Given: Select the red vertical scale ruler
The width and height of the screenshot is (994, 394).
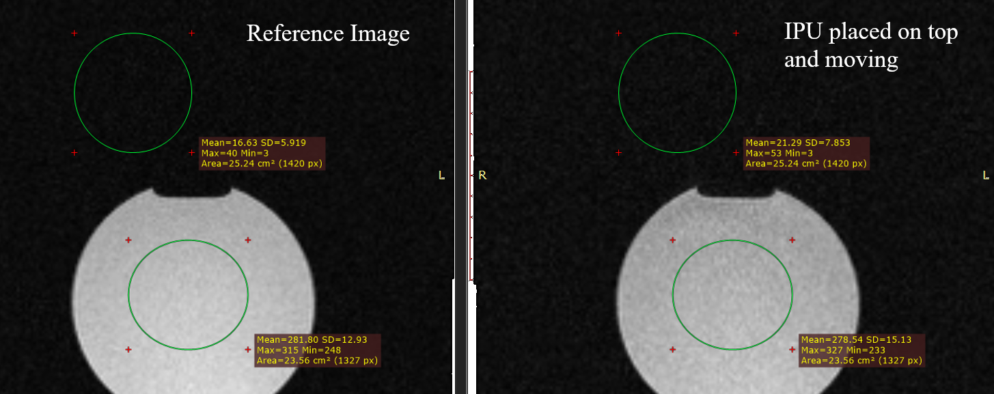Looking at the screenshot, I should click(x=471, y=175).
